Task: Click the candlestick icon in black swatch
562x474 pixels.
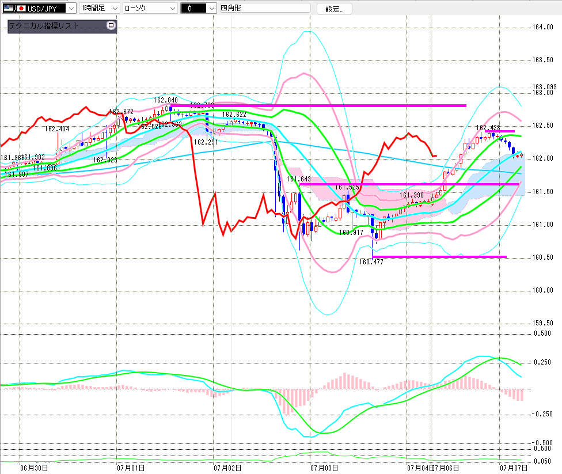Action: [x=189, y=8]
